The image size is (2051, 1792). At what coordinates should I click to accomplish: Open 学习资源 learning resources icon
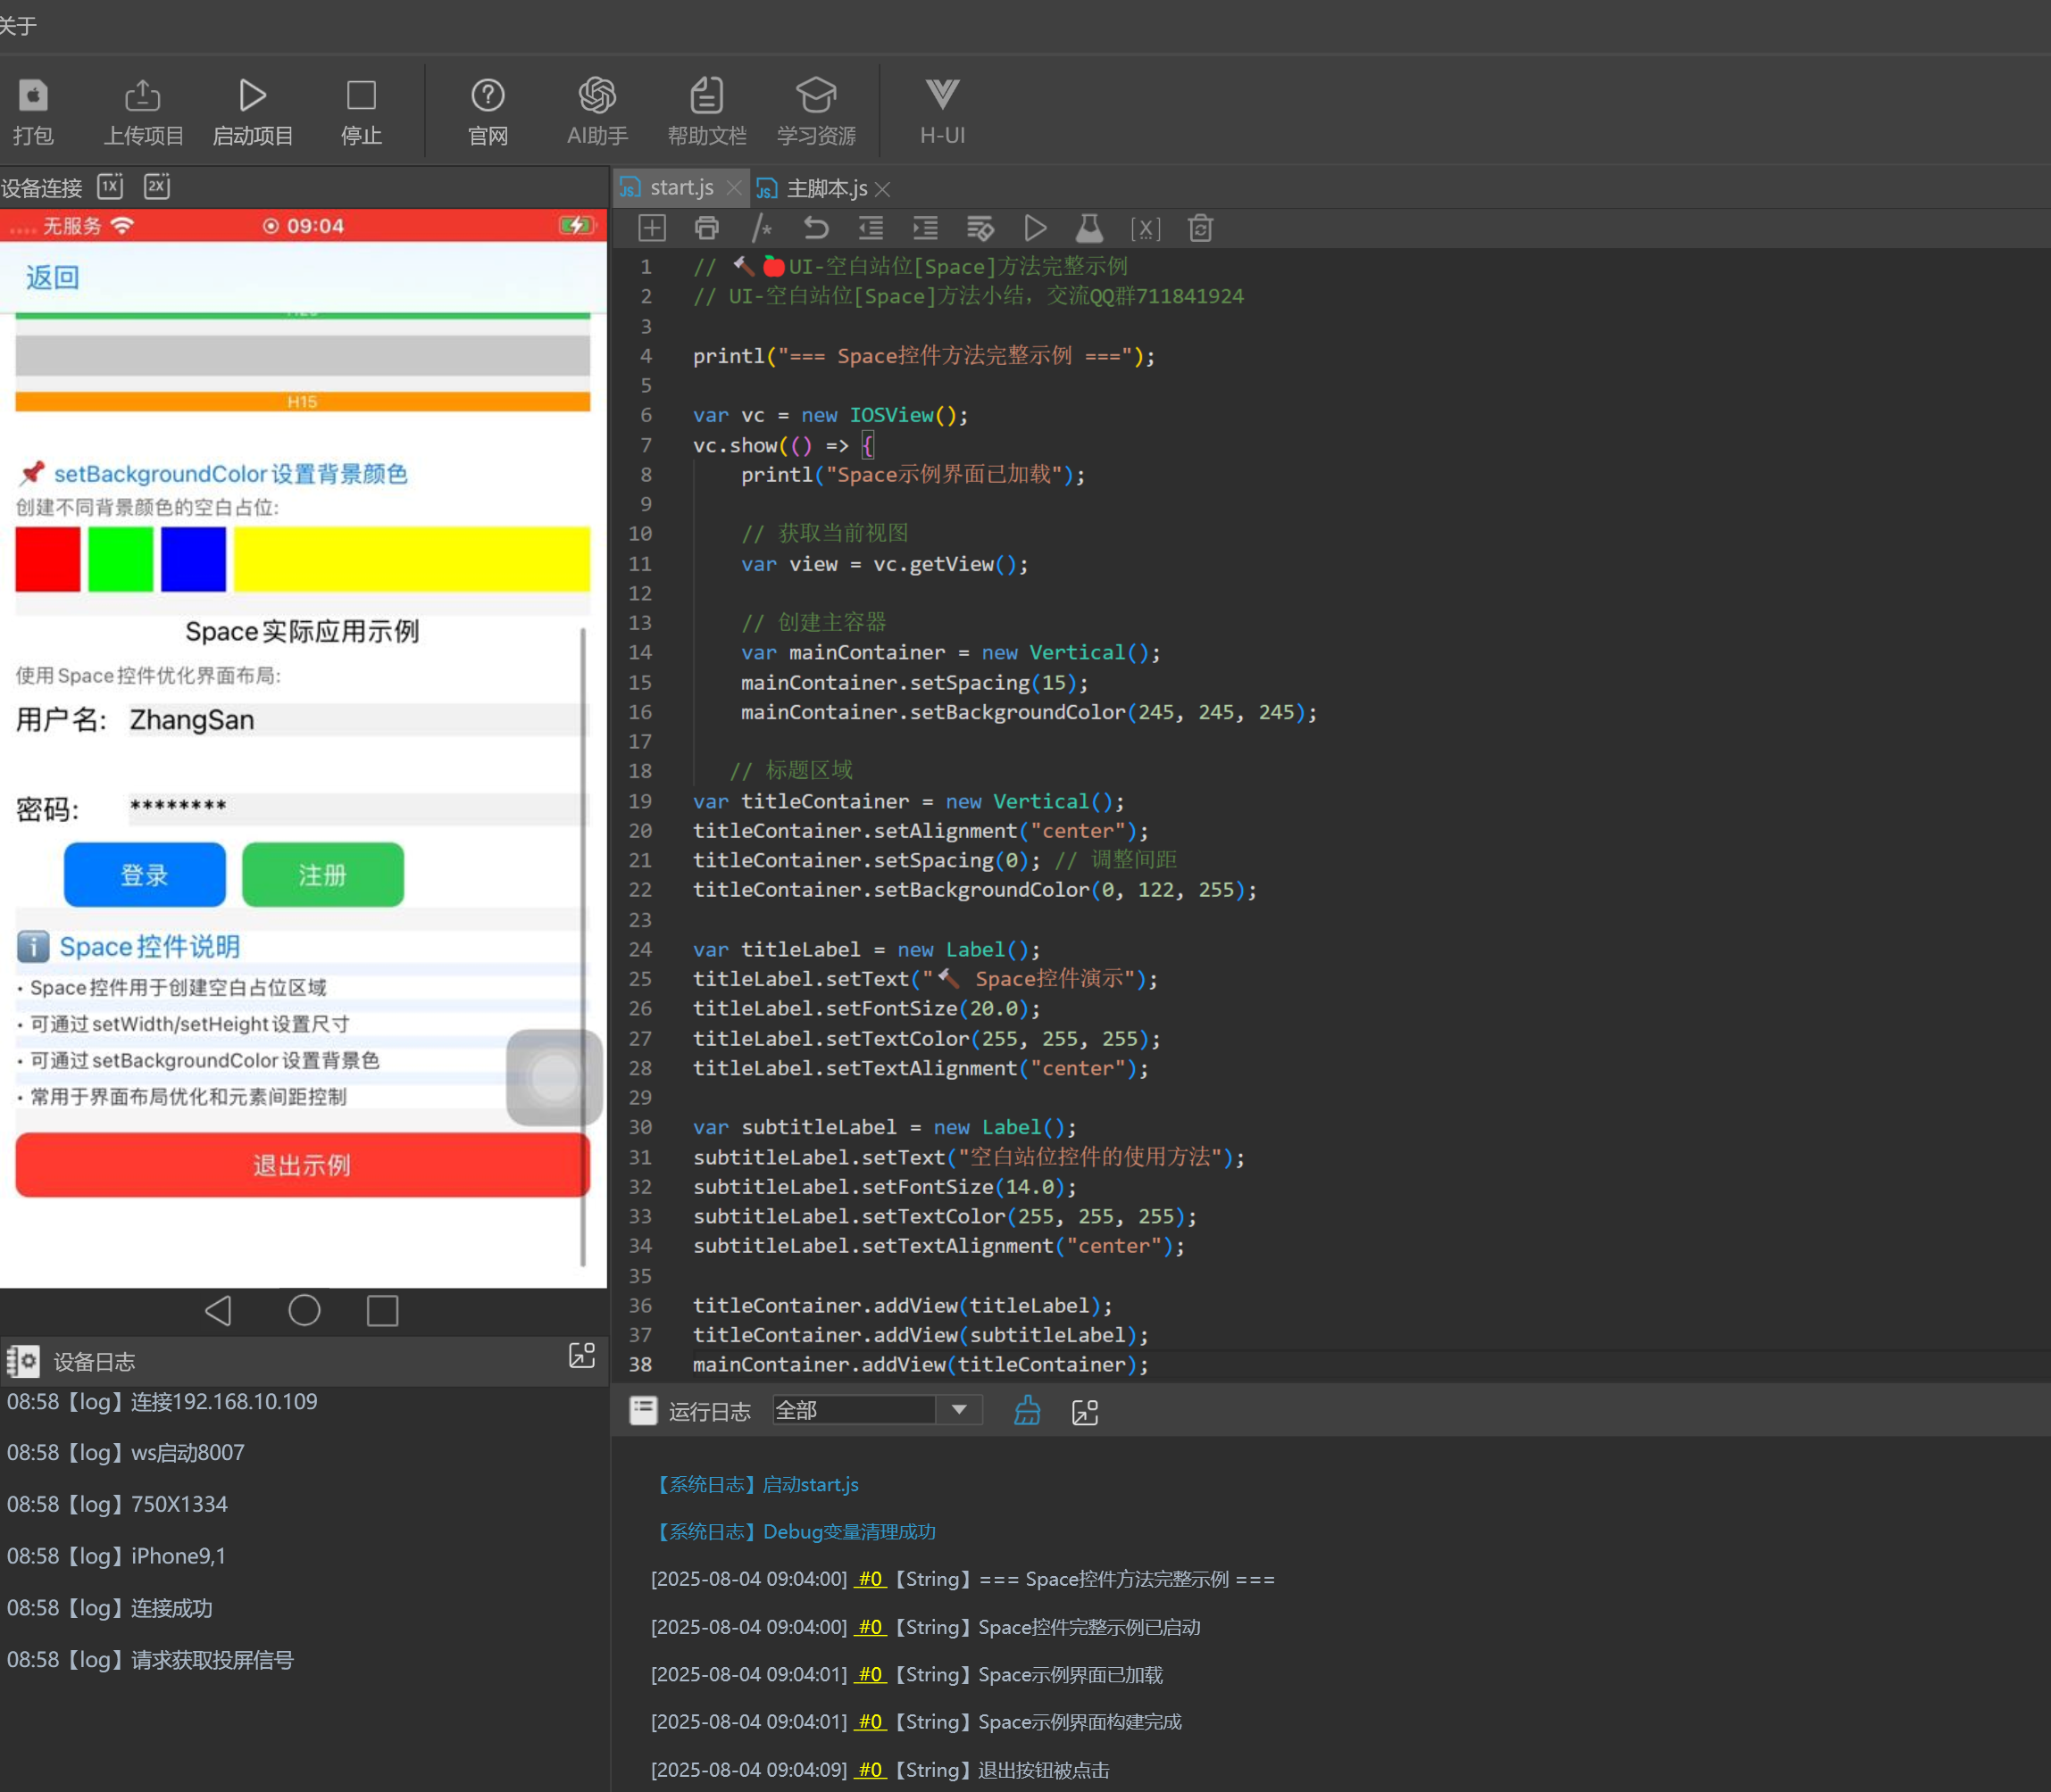[x=816, y=96]
